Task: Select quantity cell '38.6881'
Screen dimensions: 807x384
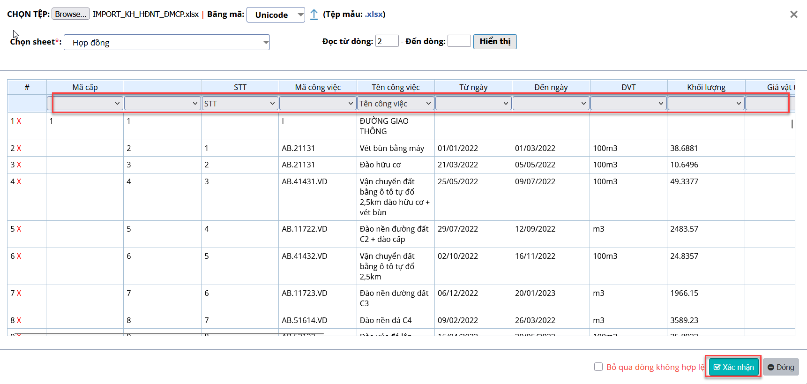Action: tap(706, 148)
